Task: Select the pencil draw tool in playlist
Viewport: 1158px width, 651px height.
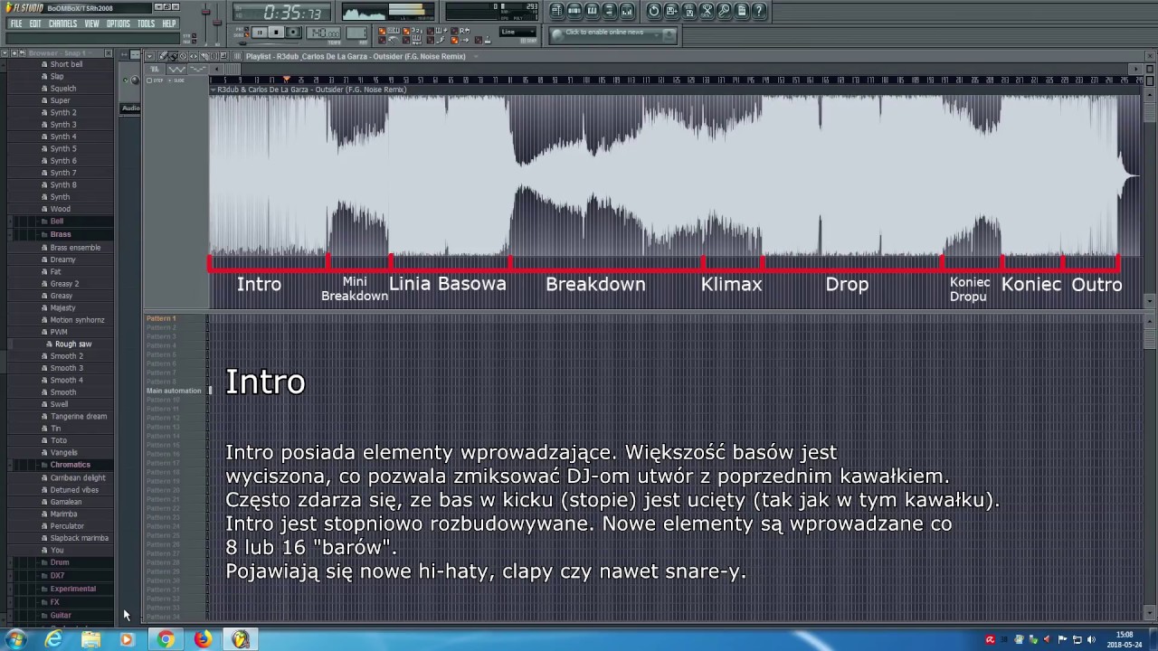Action: (x=163, y=56)
